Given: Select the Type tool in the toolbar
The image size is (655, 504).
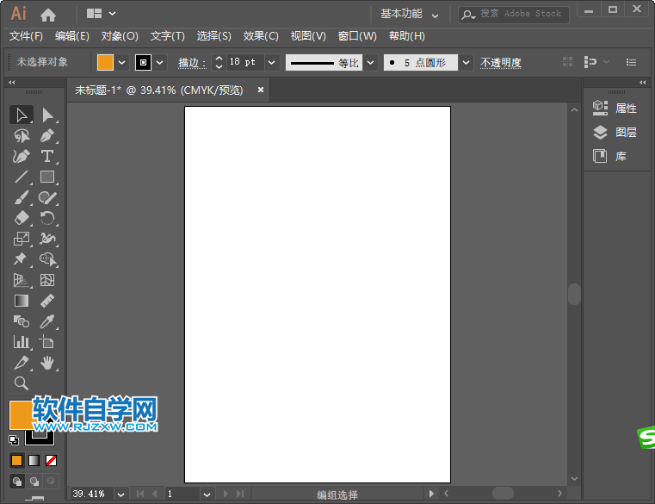Looking at the screenshot, I should coord(47,156).
